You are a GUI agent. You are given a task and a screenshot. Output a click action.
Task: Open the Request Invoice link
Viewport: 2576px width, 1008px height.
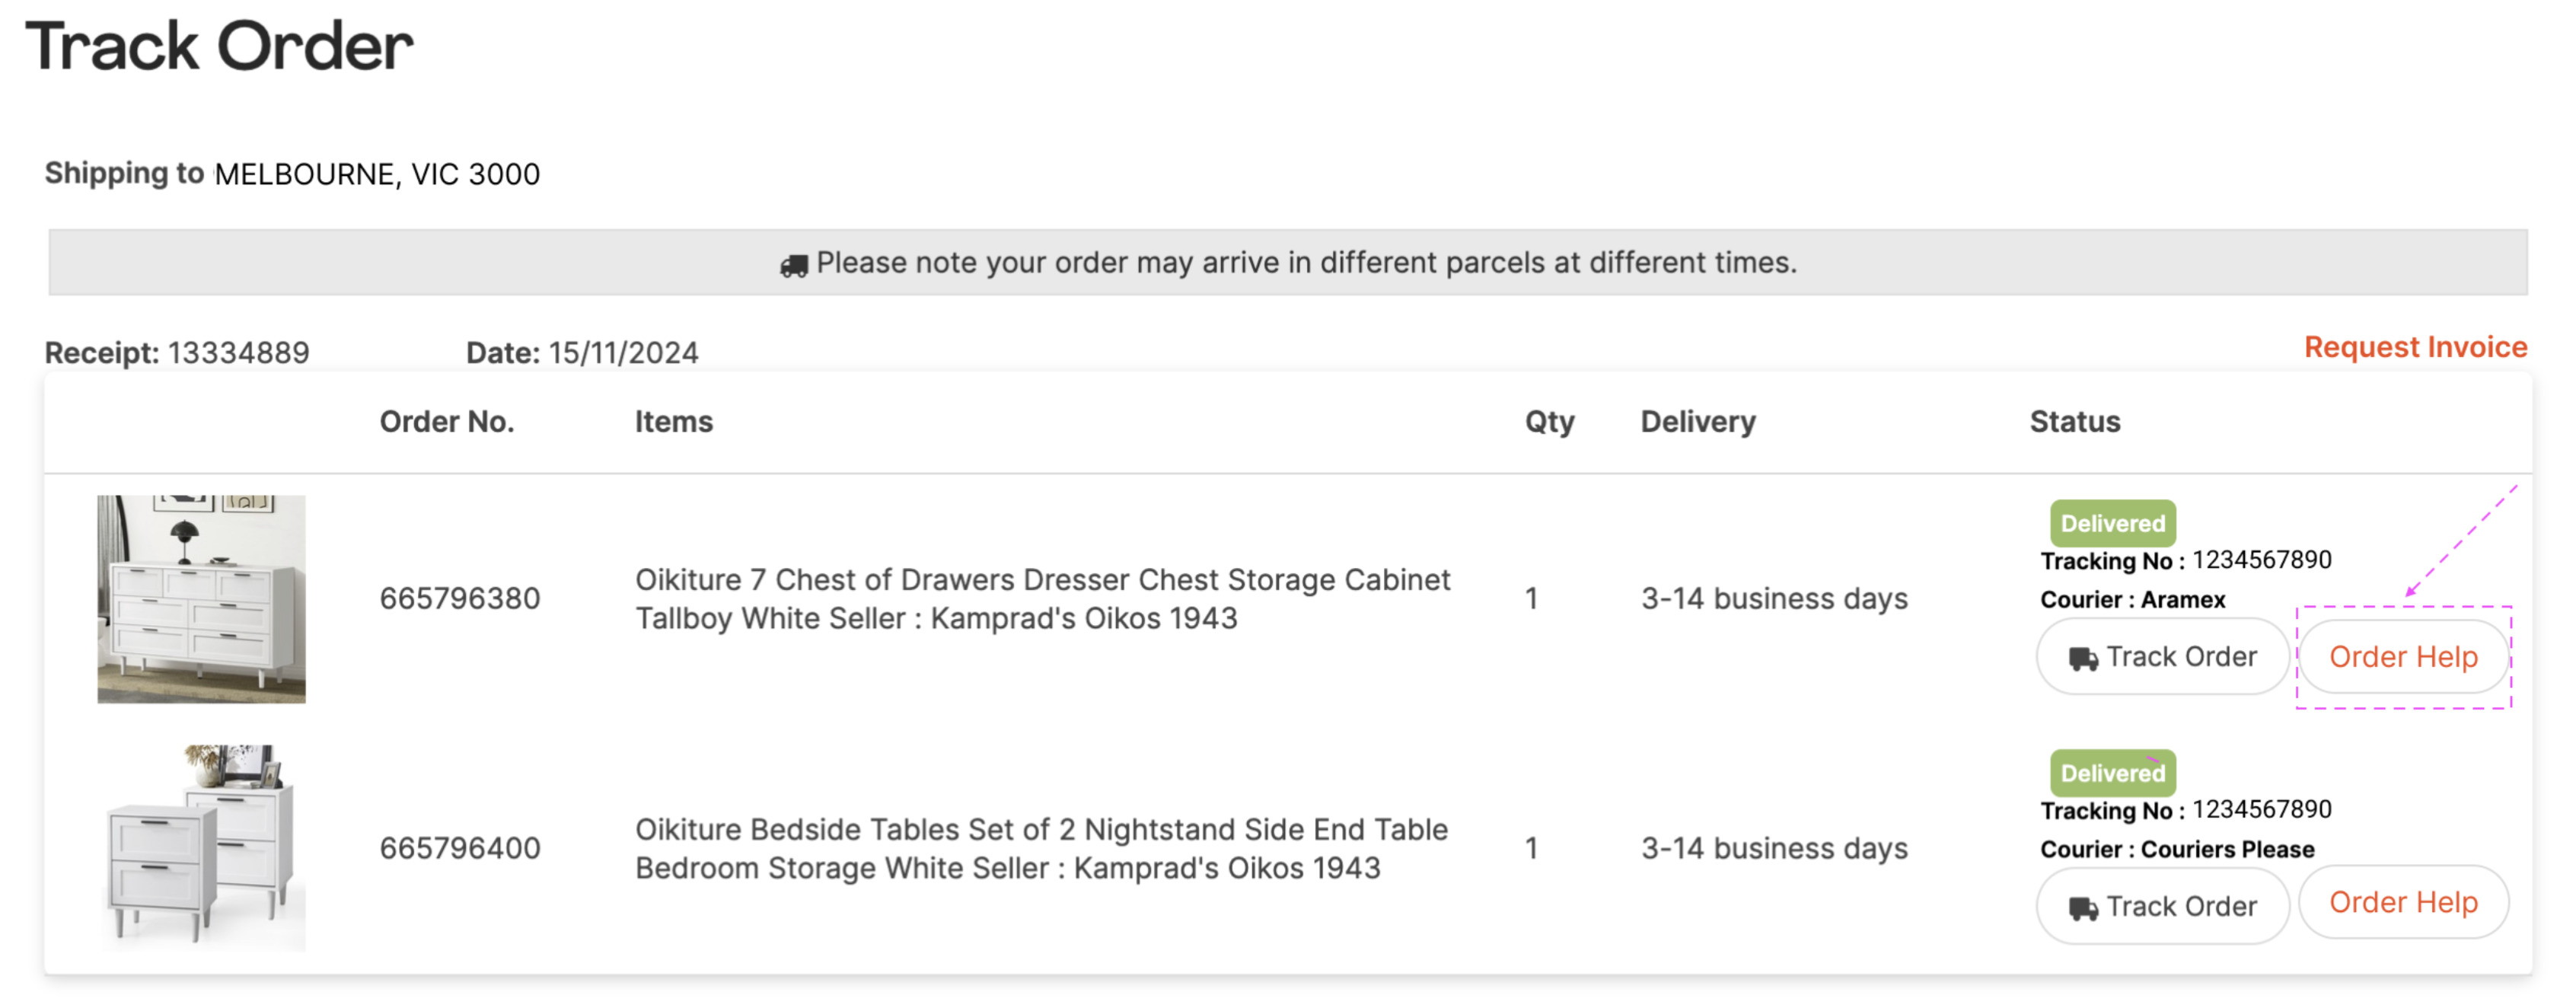2414,347
